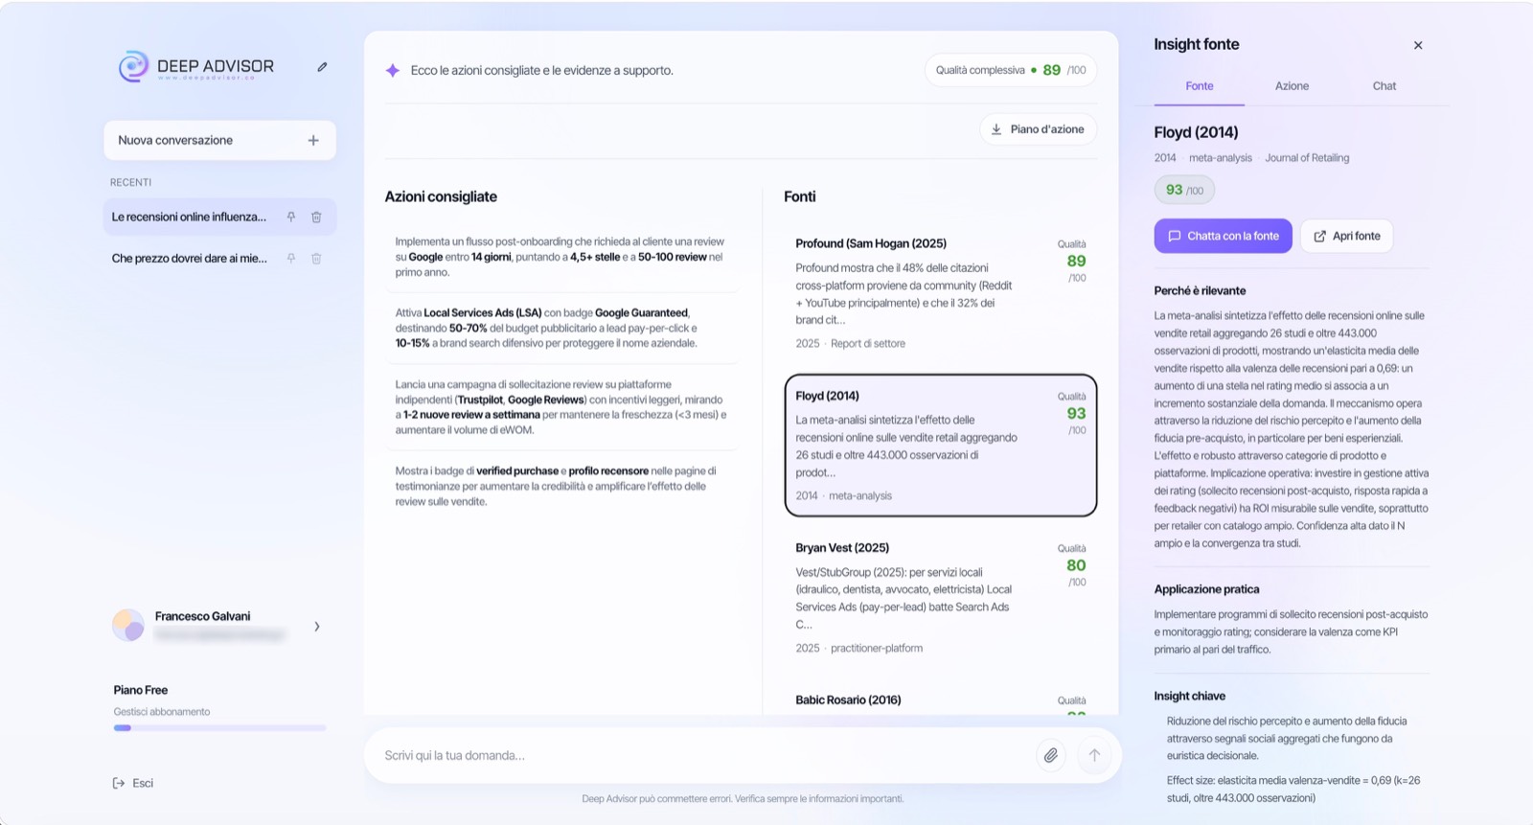This screenshot has width=1533, height=825.
Task: Click the 'RECENTI' section label
Action: [x=130, y=182]
